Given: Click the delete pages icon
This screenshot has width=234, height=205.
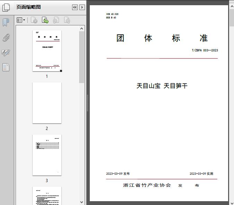Looking at the screenshot, I should point(34,20).
